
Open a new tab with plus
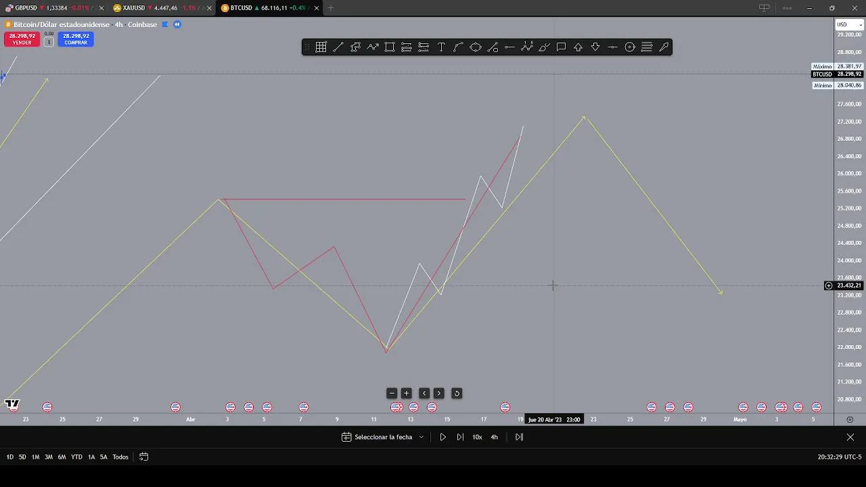331,8
